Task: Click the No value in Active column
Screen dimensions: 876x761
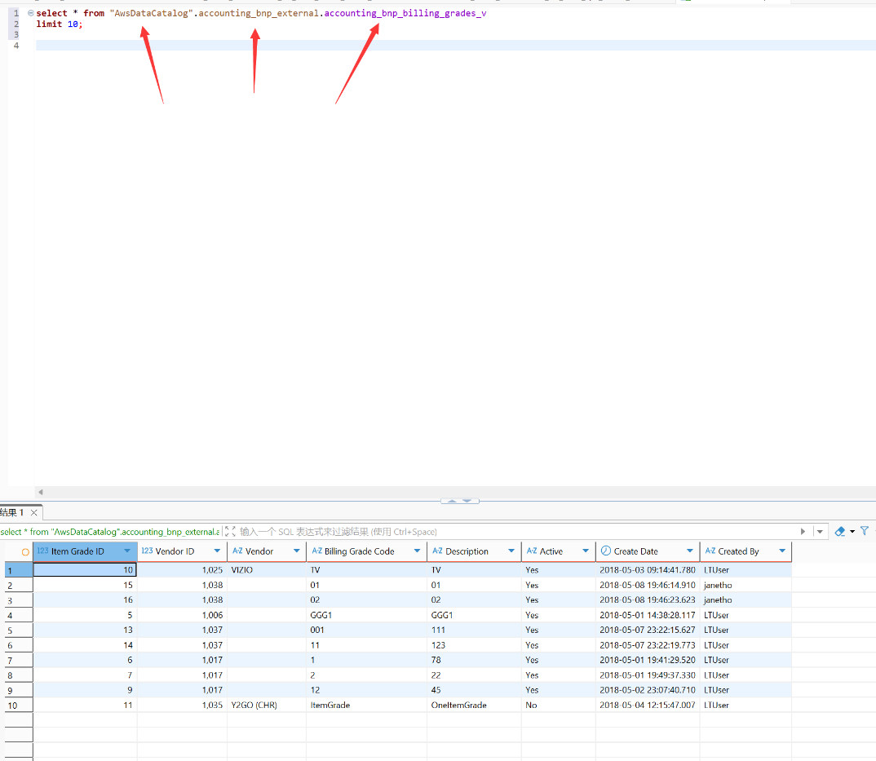Action: [x=559, y=705]
